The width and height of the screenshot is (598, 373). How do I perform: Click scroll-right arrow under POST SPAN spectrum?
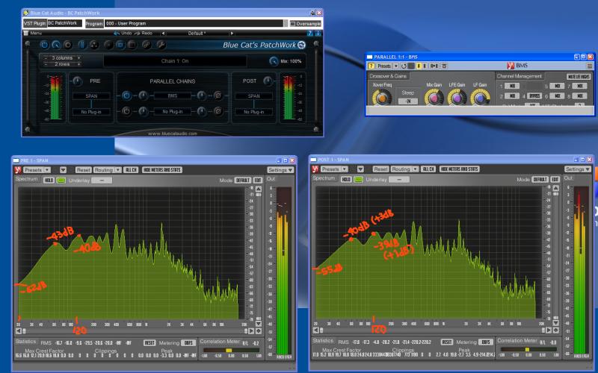pos(549,330)
